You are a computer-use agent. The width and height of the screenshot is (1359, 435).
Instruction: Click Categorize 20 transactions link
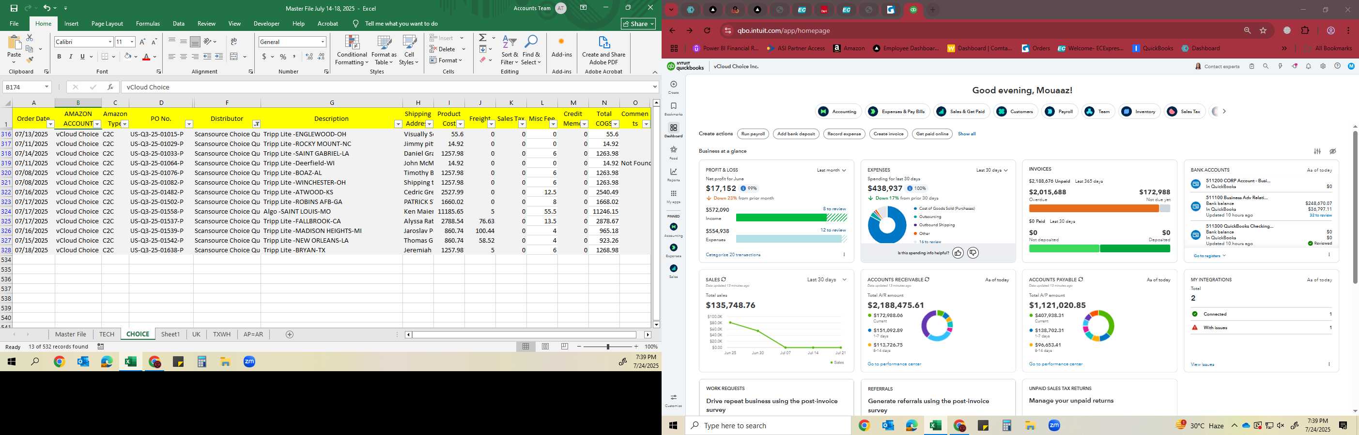click(733, 255)
